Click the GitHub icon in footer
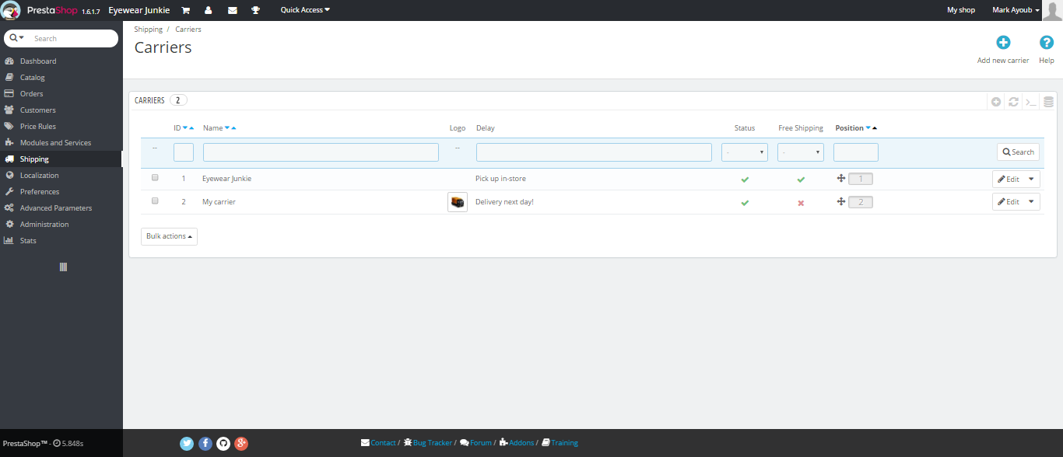 [x=223, y=443]
